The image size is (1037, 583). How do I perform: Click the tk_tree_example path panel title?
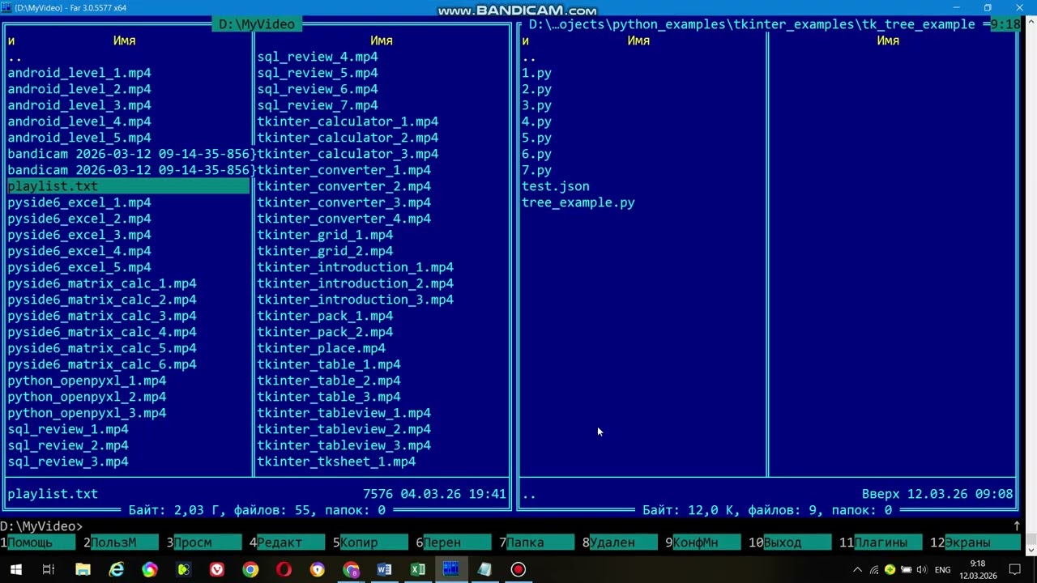(752, 24)
